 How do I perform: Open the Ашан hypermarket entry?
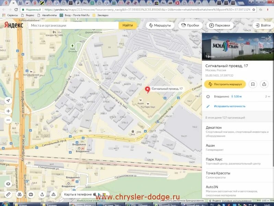click(x=237, y=147)
